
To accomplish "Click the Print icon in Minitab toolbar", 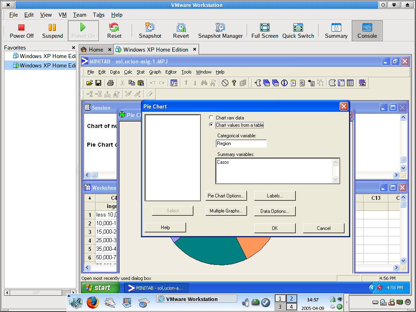I will tap(110, 83).
